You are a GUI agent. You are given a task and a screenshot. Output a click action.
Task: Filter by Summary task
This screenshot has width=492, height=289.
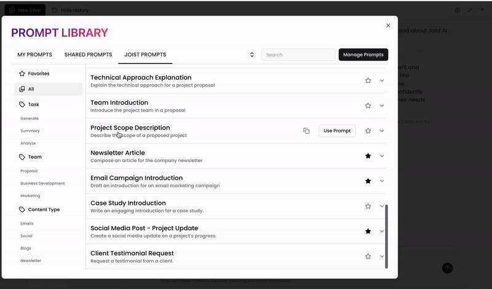(30, 131)
